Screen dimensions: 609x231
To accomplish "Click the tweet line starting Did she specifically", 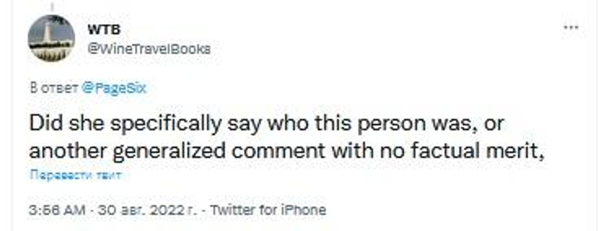I will coord(267,123).
